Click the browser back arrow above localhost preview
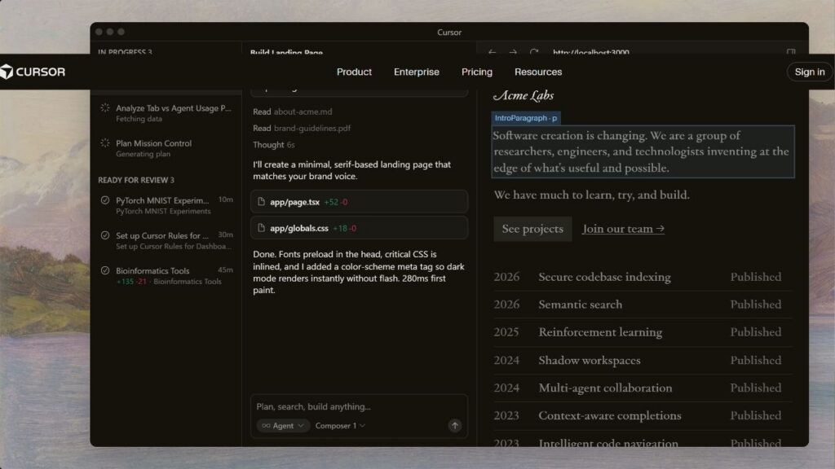The height and width of the screenshot is (469, 835). pos(491,52)
